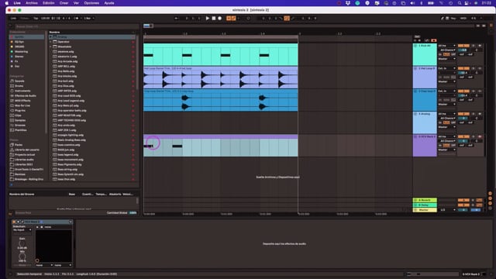
Task: Open the Drums category in browser
Action: click(19, 86)
